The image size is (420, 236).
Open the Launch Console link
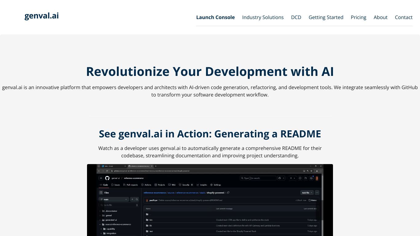tap(216, 17)
